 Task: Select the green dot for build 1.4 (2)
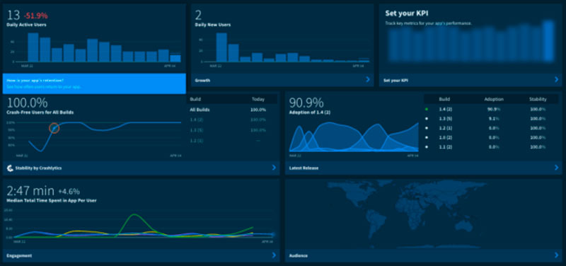point(427,109)
